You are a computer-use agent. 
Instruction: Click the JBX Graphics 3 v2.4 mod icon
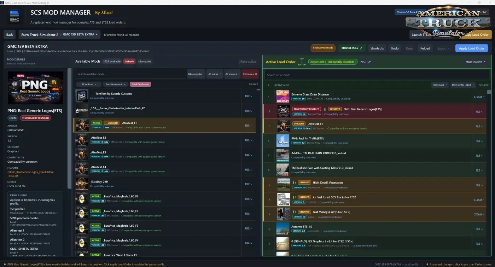point(283,243)
